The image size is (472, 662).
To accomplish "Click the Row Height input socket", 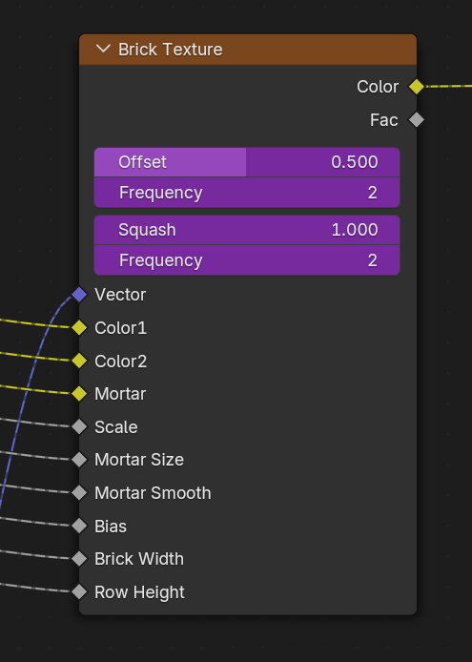I will click(79, 592).
